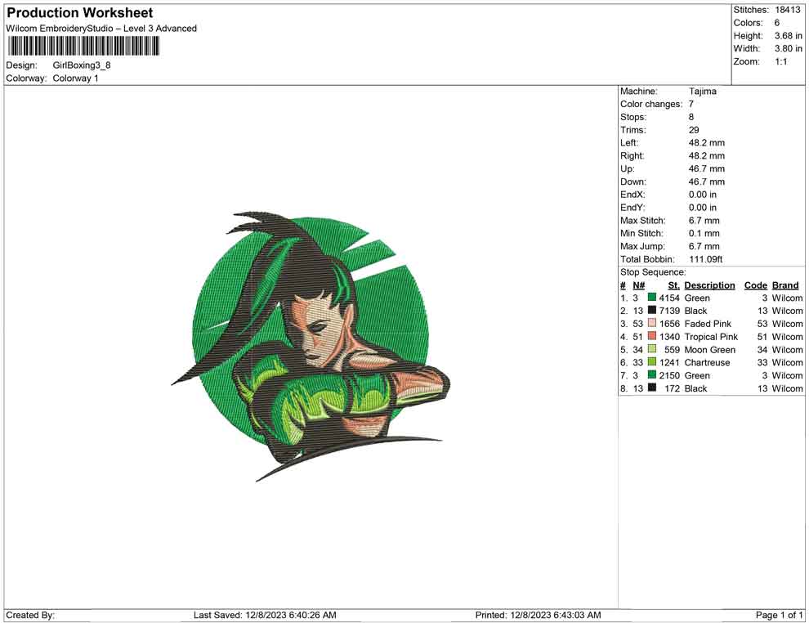Click the green swatch for thread 4154

click(651, 298)
